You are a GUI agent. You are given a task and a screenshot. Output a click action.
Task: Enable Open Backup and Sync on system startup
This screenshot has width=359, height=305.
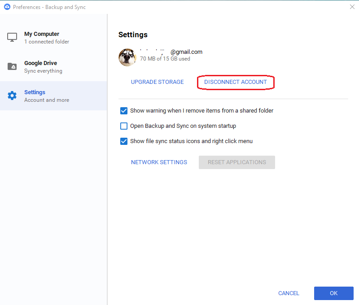[x=123, y=126]
